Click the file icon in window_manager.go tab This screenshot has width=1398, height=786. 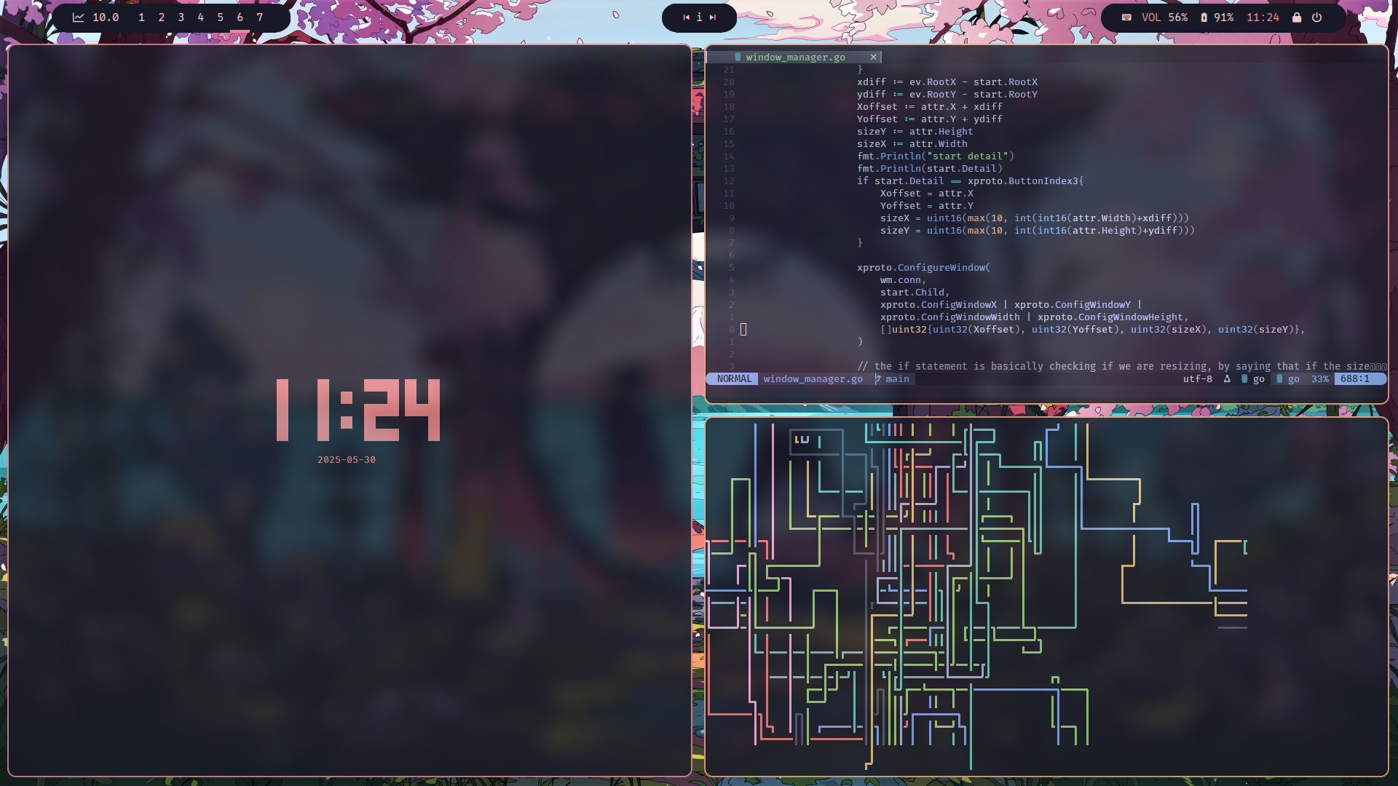pyautogui.click(x=738, y=57)
